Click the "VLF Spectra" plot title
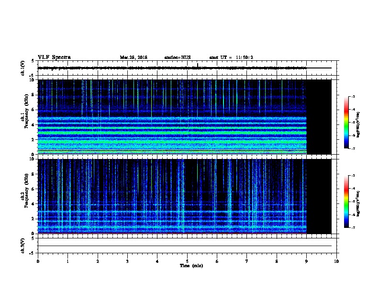 coord(54,57)
